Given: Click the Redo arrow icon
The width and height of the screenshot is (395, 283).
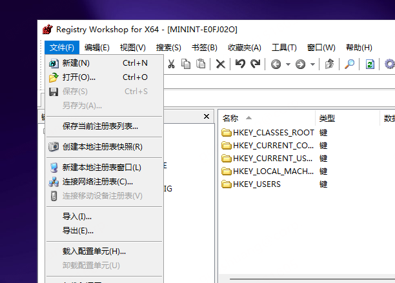Looking at the screenshot, I should (255, 64).
